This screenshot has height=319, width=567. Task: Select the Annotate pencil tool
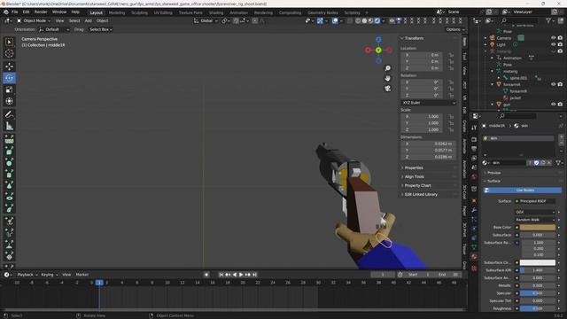[x=10, y=114]
